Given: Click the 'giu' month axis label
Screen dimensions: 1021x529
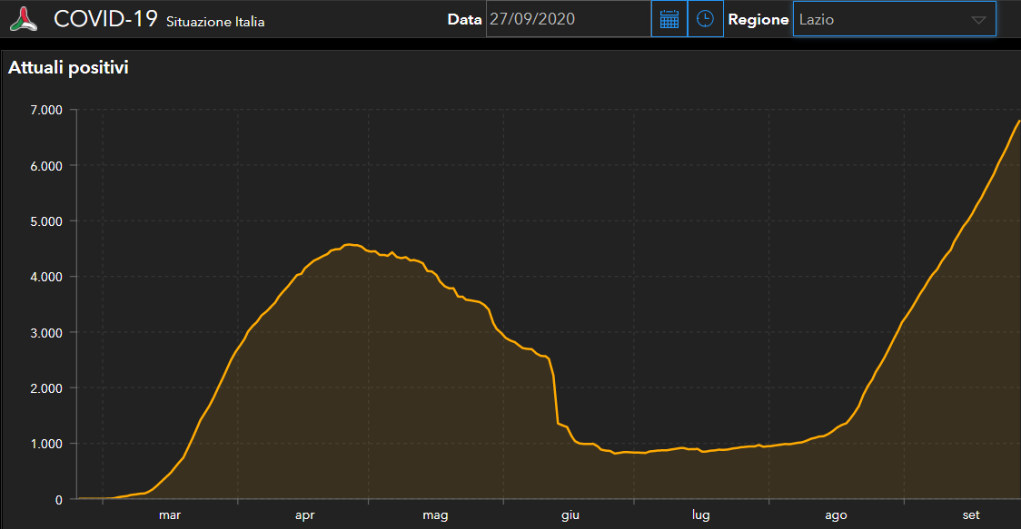Looking at the screenshot, I should click(570, 515).
